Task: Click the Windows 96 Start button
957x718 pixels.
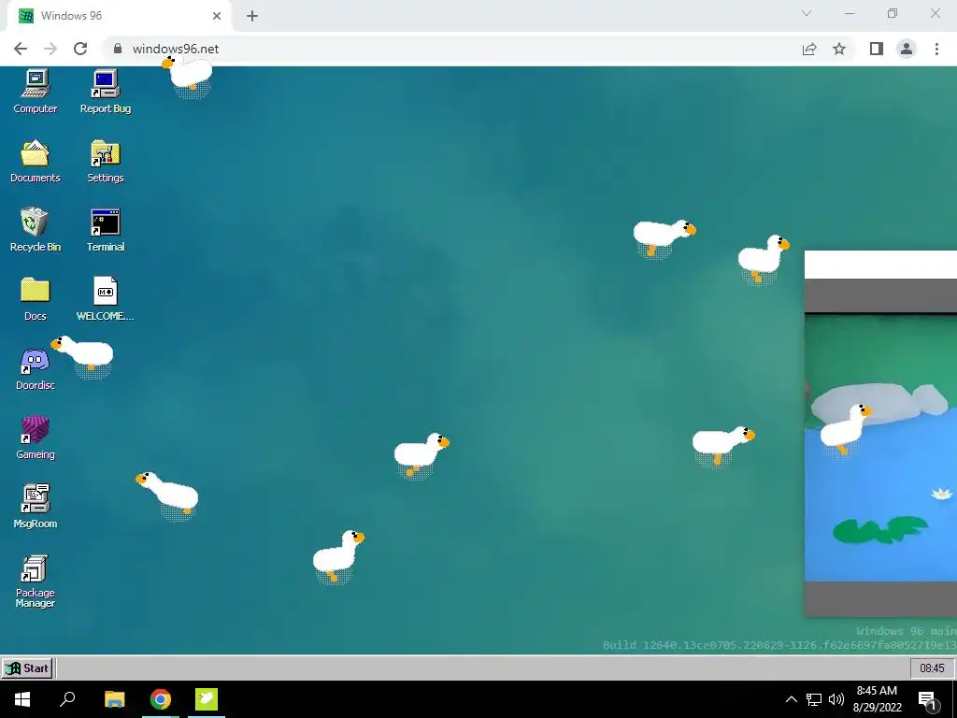Action: [27, 668]
